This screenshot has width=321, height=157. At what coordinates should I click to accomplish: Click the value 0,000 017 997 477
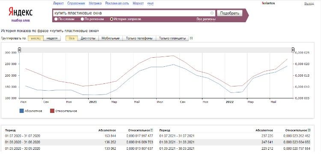pyautogui.click(x=140, y=136)
